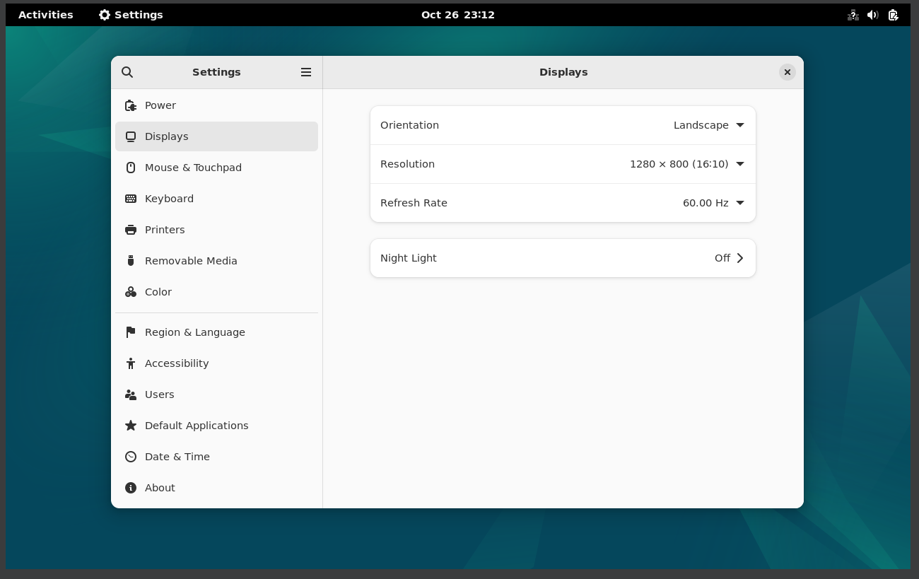Expand the Resolution options list

739,164
